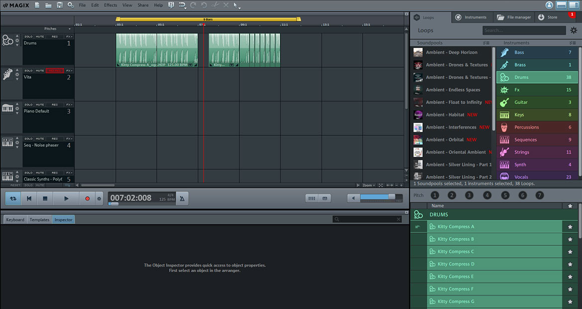Click the Store panel button
This screenshot has width=582, height=309.
pyautogui.click(x=552, y=16)
